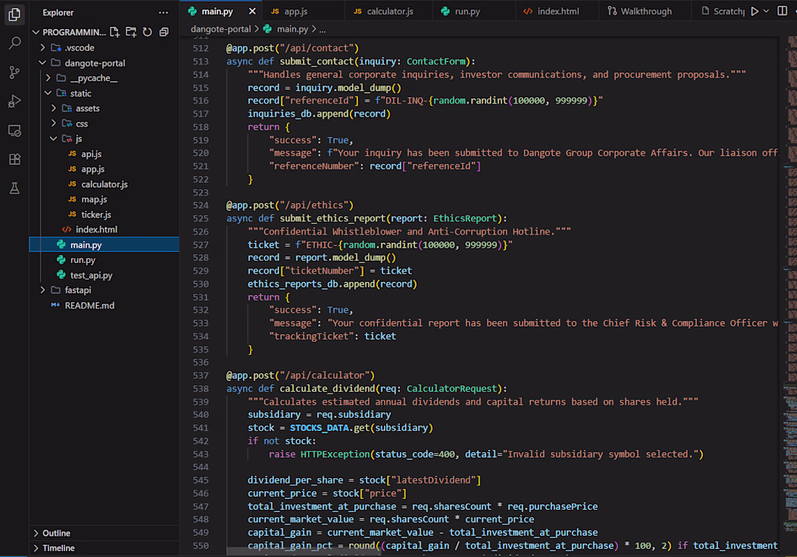Open the Explorer view in activity bar
Viewport: 797px width, 557px height.
(14, 14)
